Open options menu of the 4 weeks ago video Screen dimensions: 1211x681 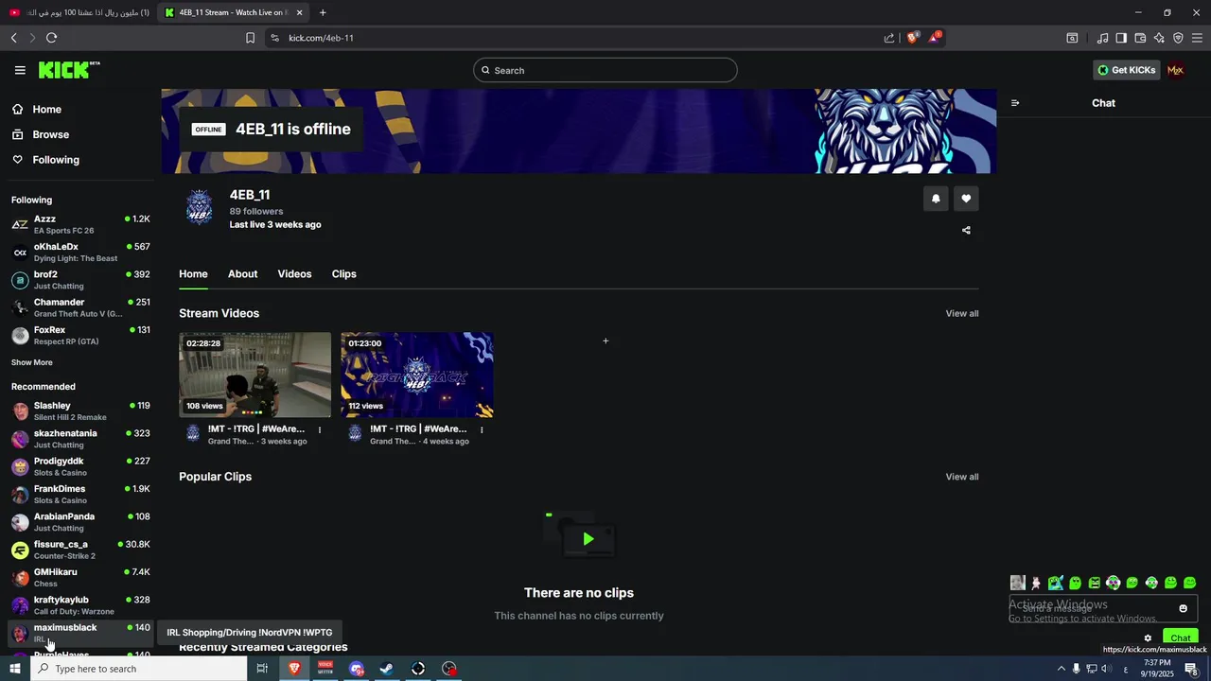click(482, 429)
